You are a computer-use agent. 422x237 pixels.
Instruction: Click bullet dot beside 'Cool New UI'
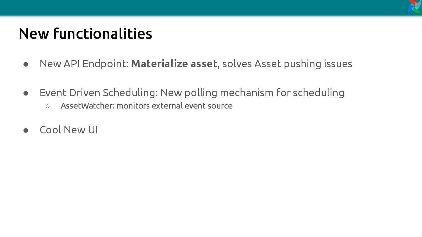pyautogui.click(x=26, y=130)
